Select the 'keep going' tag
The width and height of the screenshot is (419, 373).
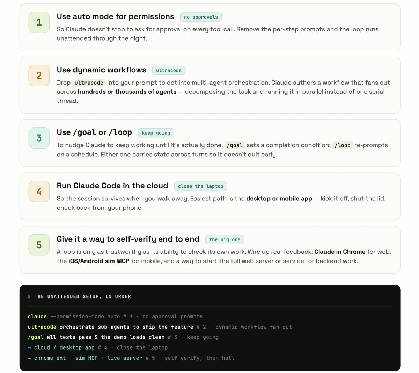click(x=156, y=133)
